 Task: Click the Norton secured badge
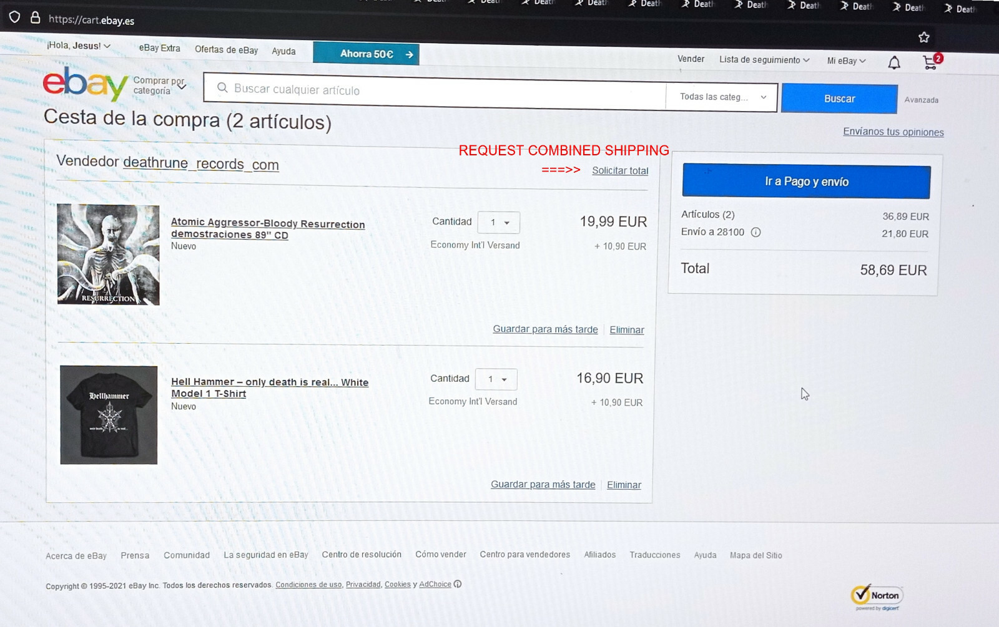[877, 597]
